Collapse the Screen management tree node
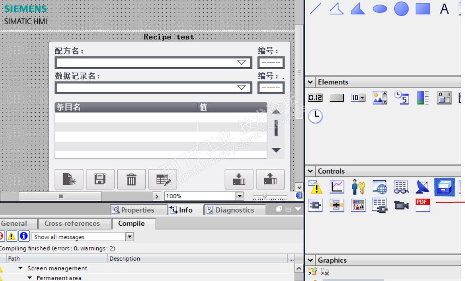Viewport: 465px width, 281px height. [x=20, y=268]
